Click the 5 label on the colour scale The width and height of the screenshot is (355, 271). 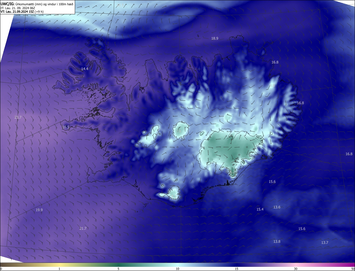tap(118, 269)
